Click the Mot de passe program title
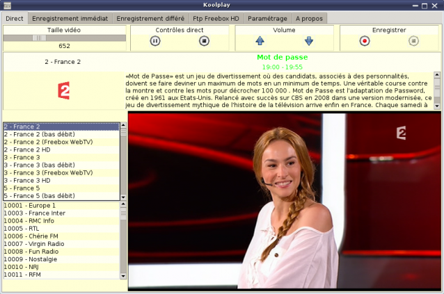444x294 pixels. click(x=283, y=57)
